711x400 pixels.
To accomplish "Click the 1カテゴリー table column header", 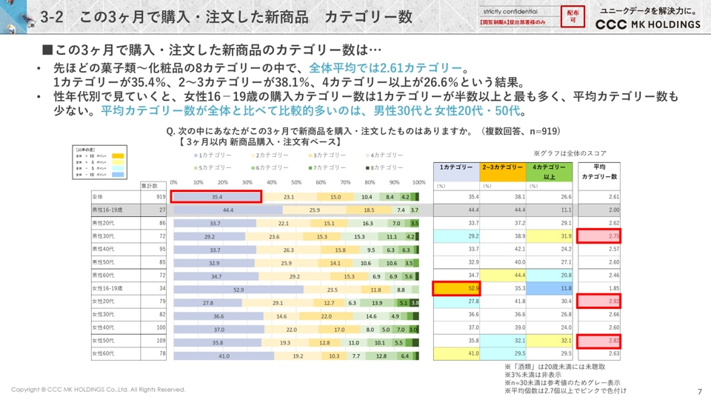I will click(456, 172).
